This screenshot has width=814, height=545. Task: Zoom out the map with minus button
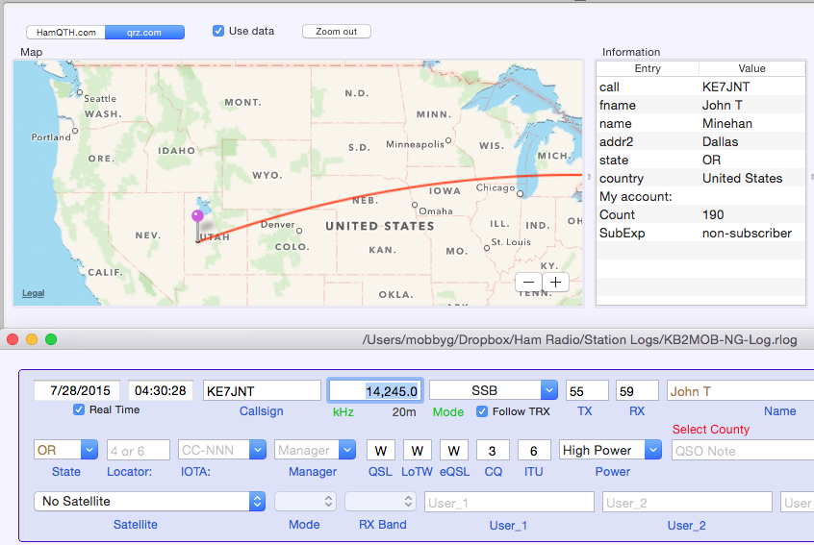[529, 282]
